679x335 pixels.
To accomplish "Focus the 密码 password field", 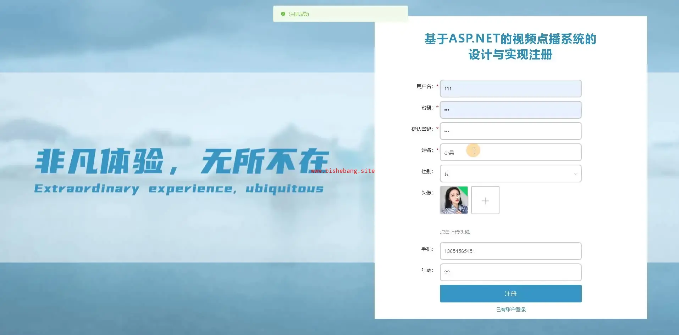I will tap(510, 110).
